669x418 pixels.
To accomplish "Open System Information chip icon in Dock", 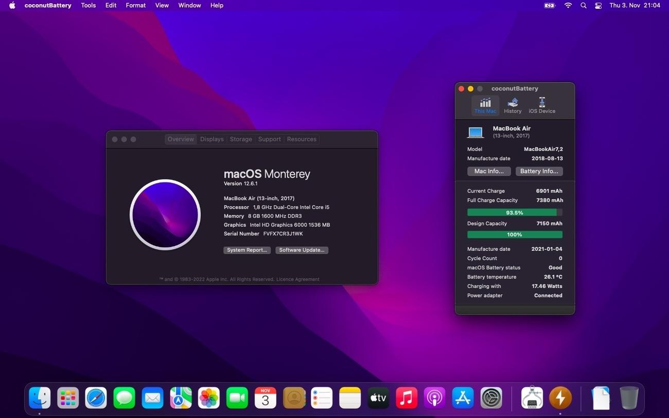I will (532, 398).
